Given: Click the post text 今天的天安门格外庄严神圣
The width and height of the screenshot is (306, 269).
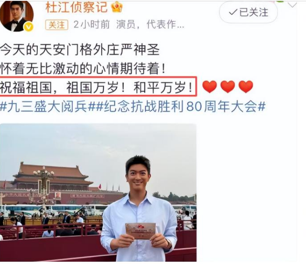Looking at the screenshot, I should point(80,49).
